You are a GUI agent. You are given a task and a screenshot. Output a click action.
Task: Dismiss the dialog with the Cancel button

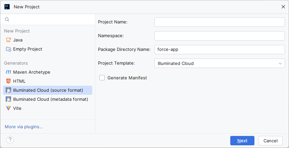pos(271,141)
